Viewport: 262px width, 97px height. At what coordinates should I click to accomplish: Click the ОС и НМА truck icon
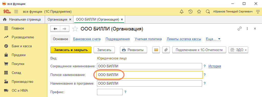[x=6, y=91]
